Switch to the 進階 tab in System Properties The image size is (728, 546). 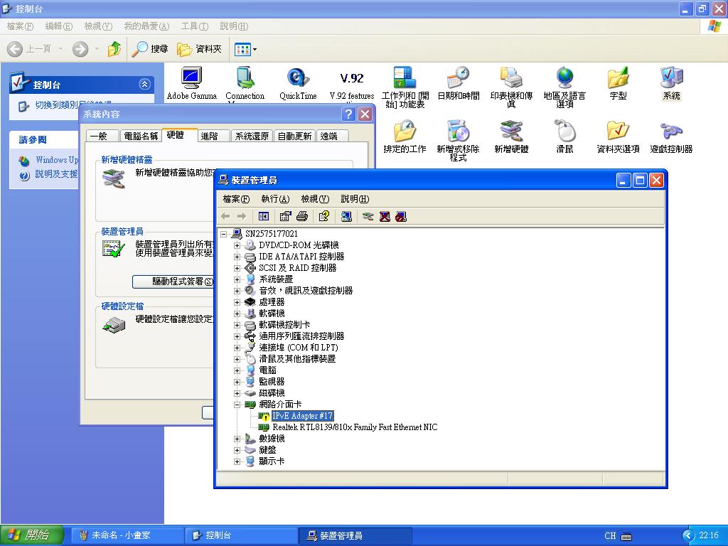click(210, 136)
